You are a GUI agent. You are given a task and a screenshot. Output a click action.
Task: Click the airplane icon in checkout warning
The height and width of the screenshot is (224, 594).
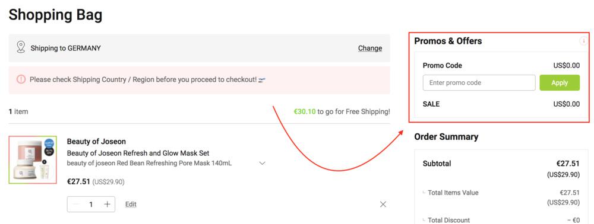pyautogui.click(x=262, y=79)
